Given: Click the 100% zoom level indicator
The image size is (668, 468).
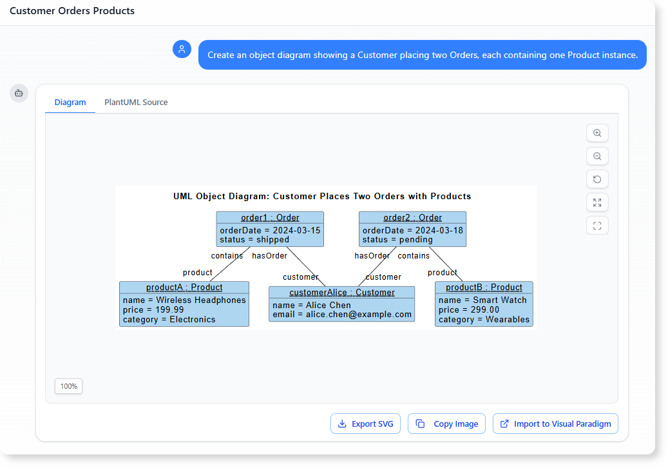Looking at the screenshot, I should tap(68, 386).
